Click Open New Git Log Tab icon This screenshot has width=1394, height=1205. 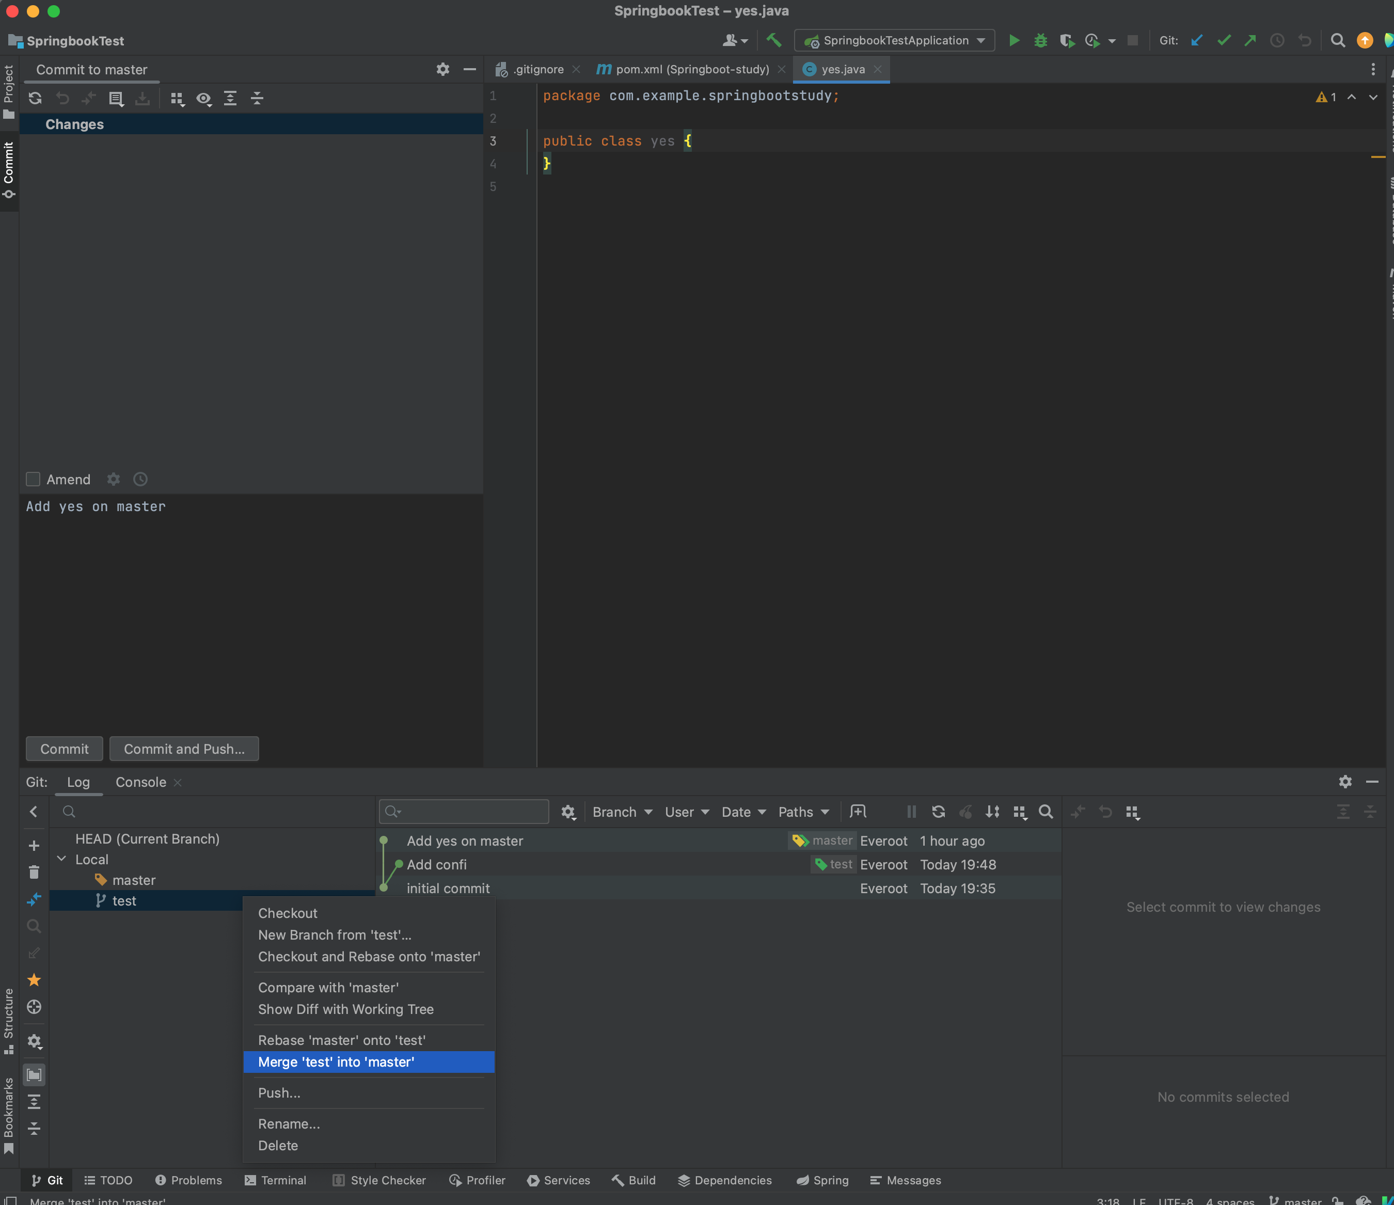click(x=858, y=812)
